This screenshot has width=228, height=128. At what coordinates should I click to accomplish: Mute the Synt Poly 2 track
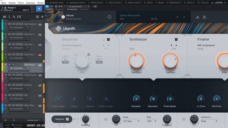9,64
